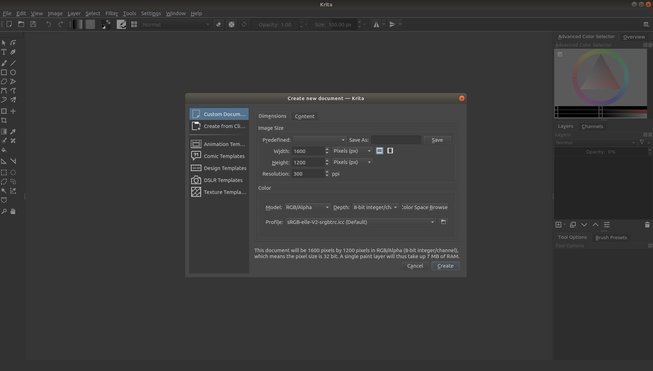Open the Design Templates category
The width and height of the screenshot is (653, 371).
coord(219,168)
